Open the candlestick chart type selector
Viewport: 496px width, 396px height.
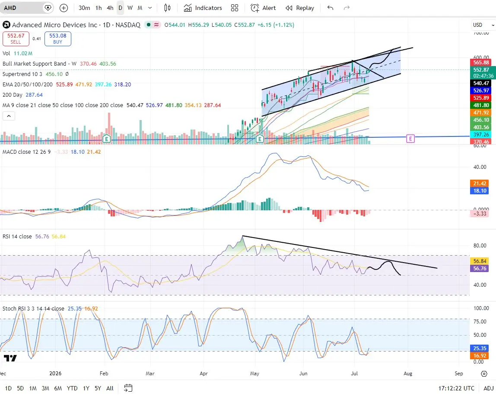point(167,8)
